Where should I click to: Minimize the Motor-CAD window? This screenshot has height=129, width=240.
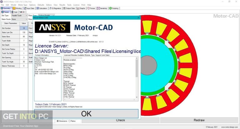tap(222, 2)
